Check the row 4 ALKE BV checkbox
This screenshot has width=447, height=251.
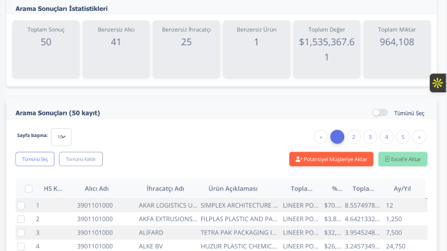coord(21,246)
